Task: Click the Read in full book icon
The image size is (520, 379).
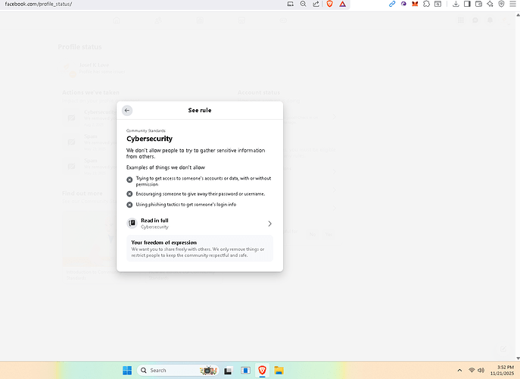Action: coord(132,224)
